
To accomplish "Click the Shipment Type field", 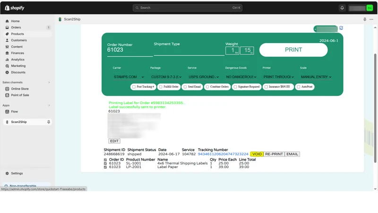I will [189, 51].
